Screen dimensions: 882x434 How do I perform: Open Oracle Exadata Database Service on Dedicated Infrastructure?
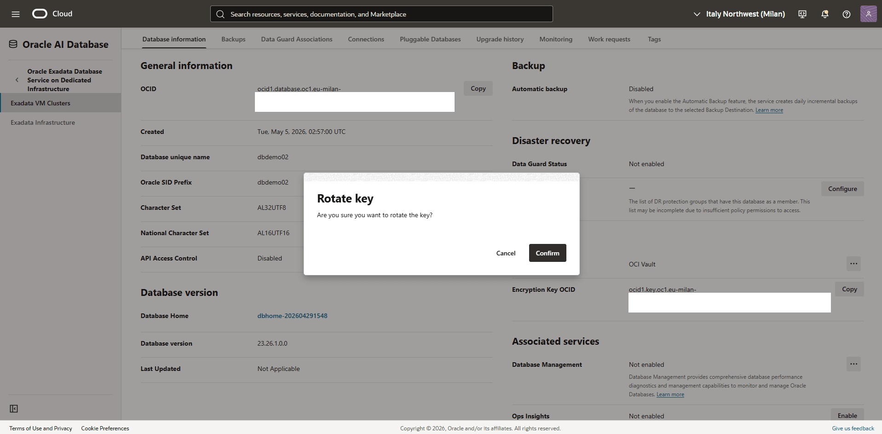tap(64, 80)
